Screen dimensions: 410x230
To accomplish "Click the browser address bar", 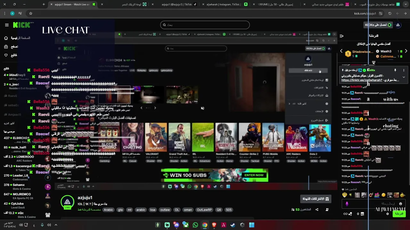I will pos(205,13).
